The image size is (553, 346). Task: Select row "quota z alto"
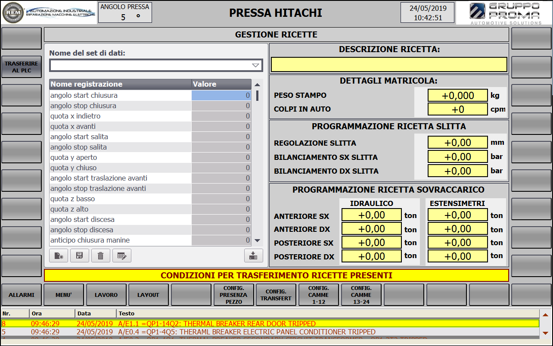[150, 209]
